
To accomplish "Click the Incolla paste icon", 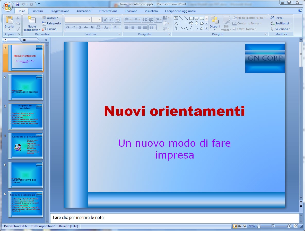I will [9, 20].
